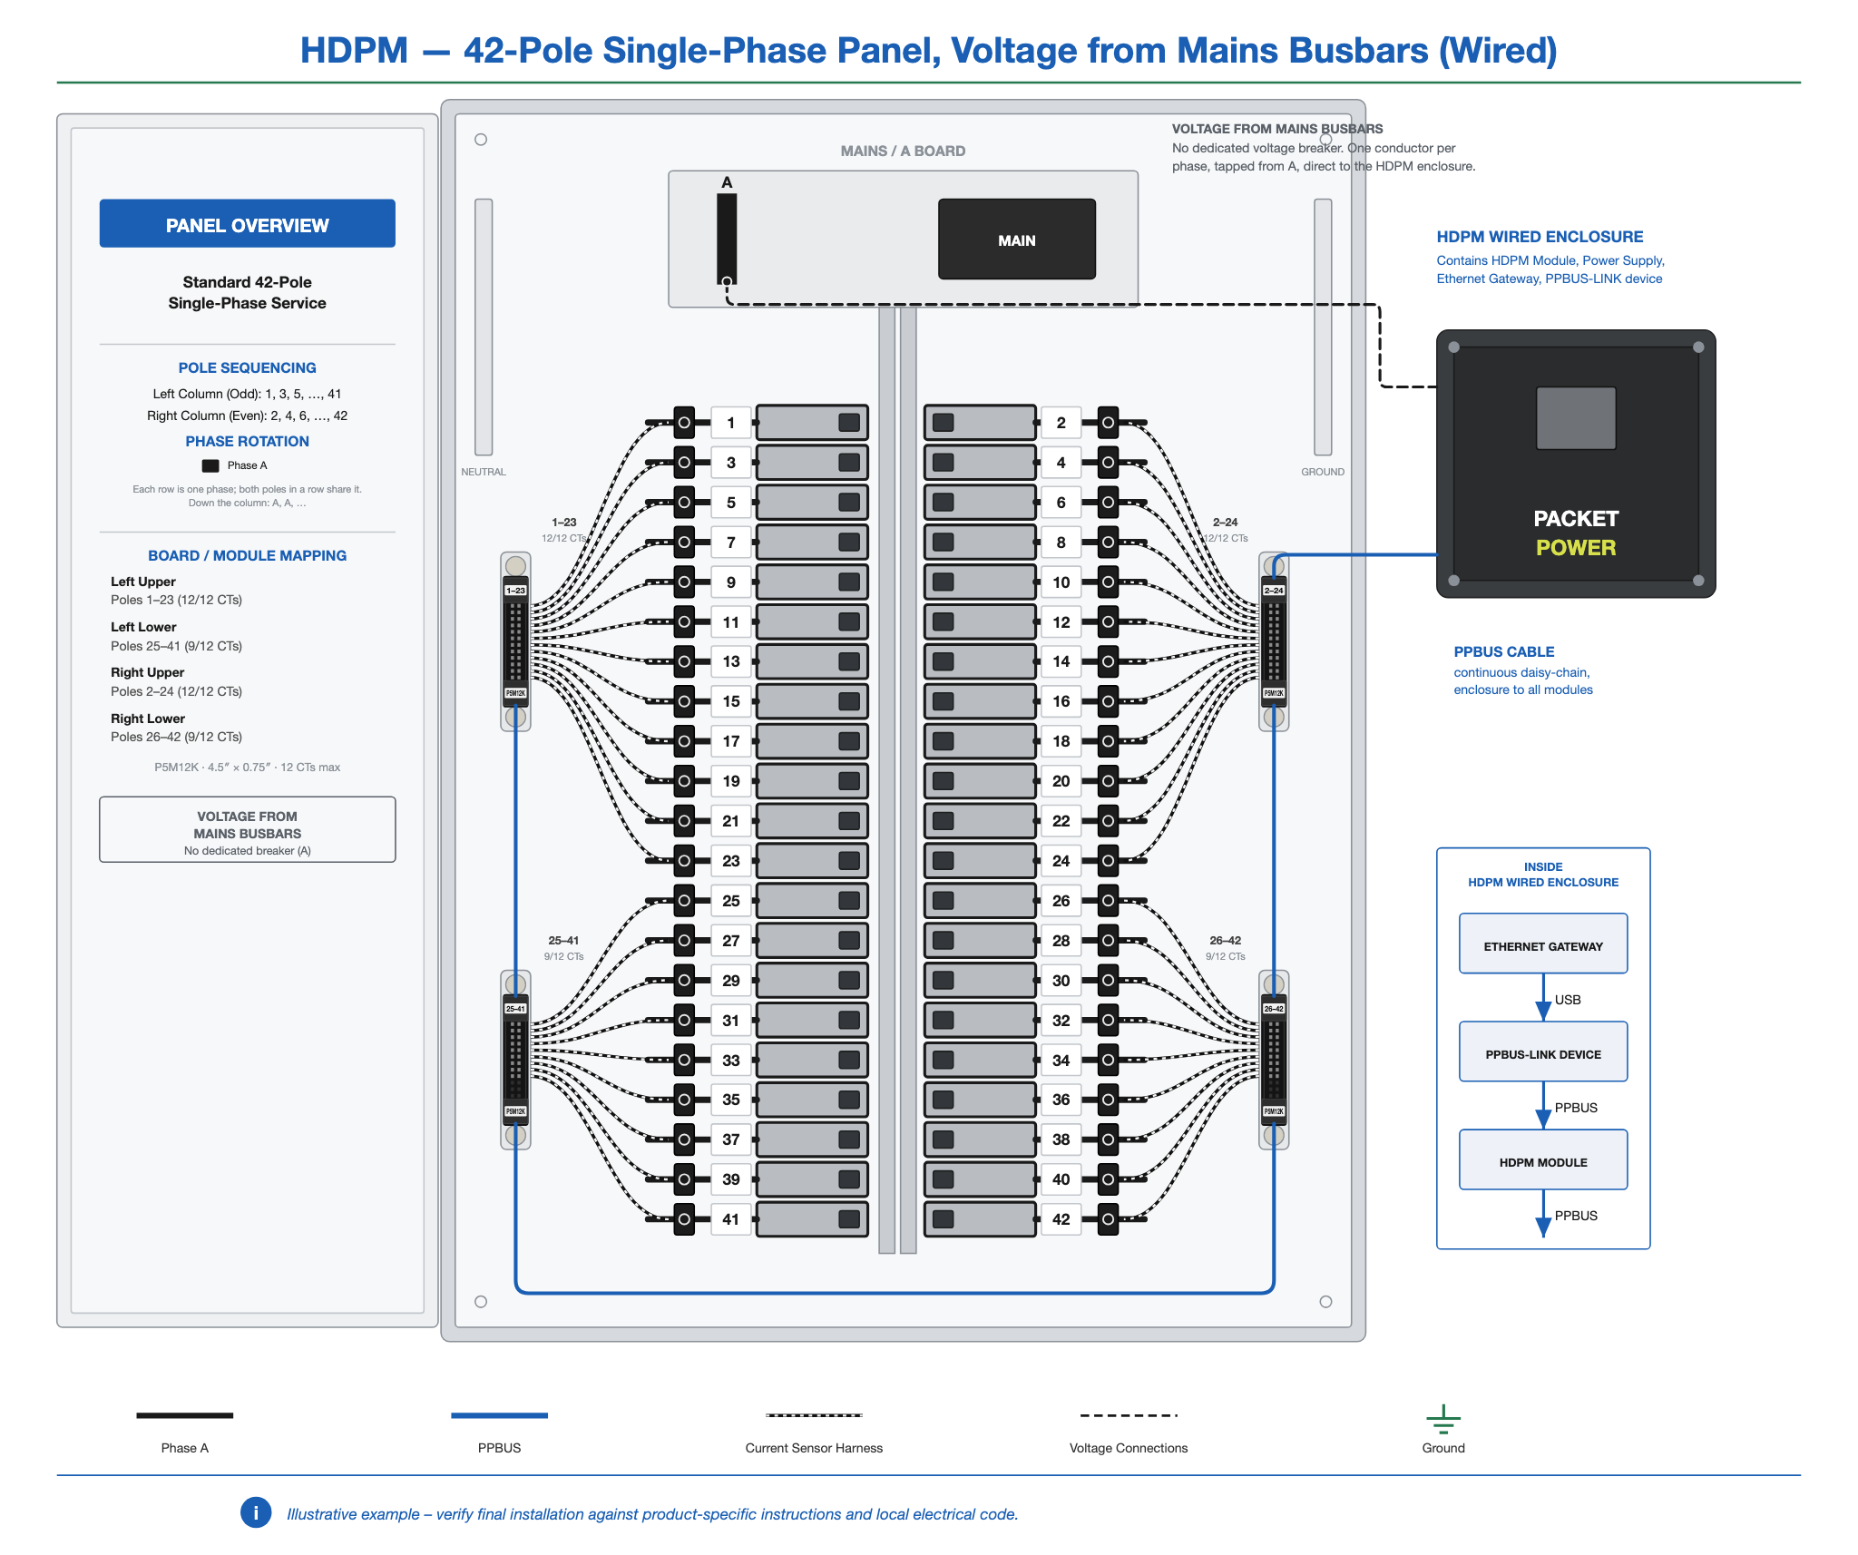1858x1555 pixels.
Task: Click the CT sensor on pole 24
Action: (x=1108, y=861)
